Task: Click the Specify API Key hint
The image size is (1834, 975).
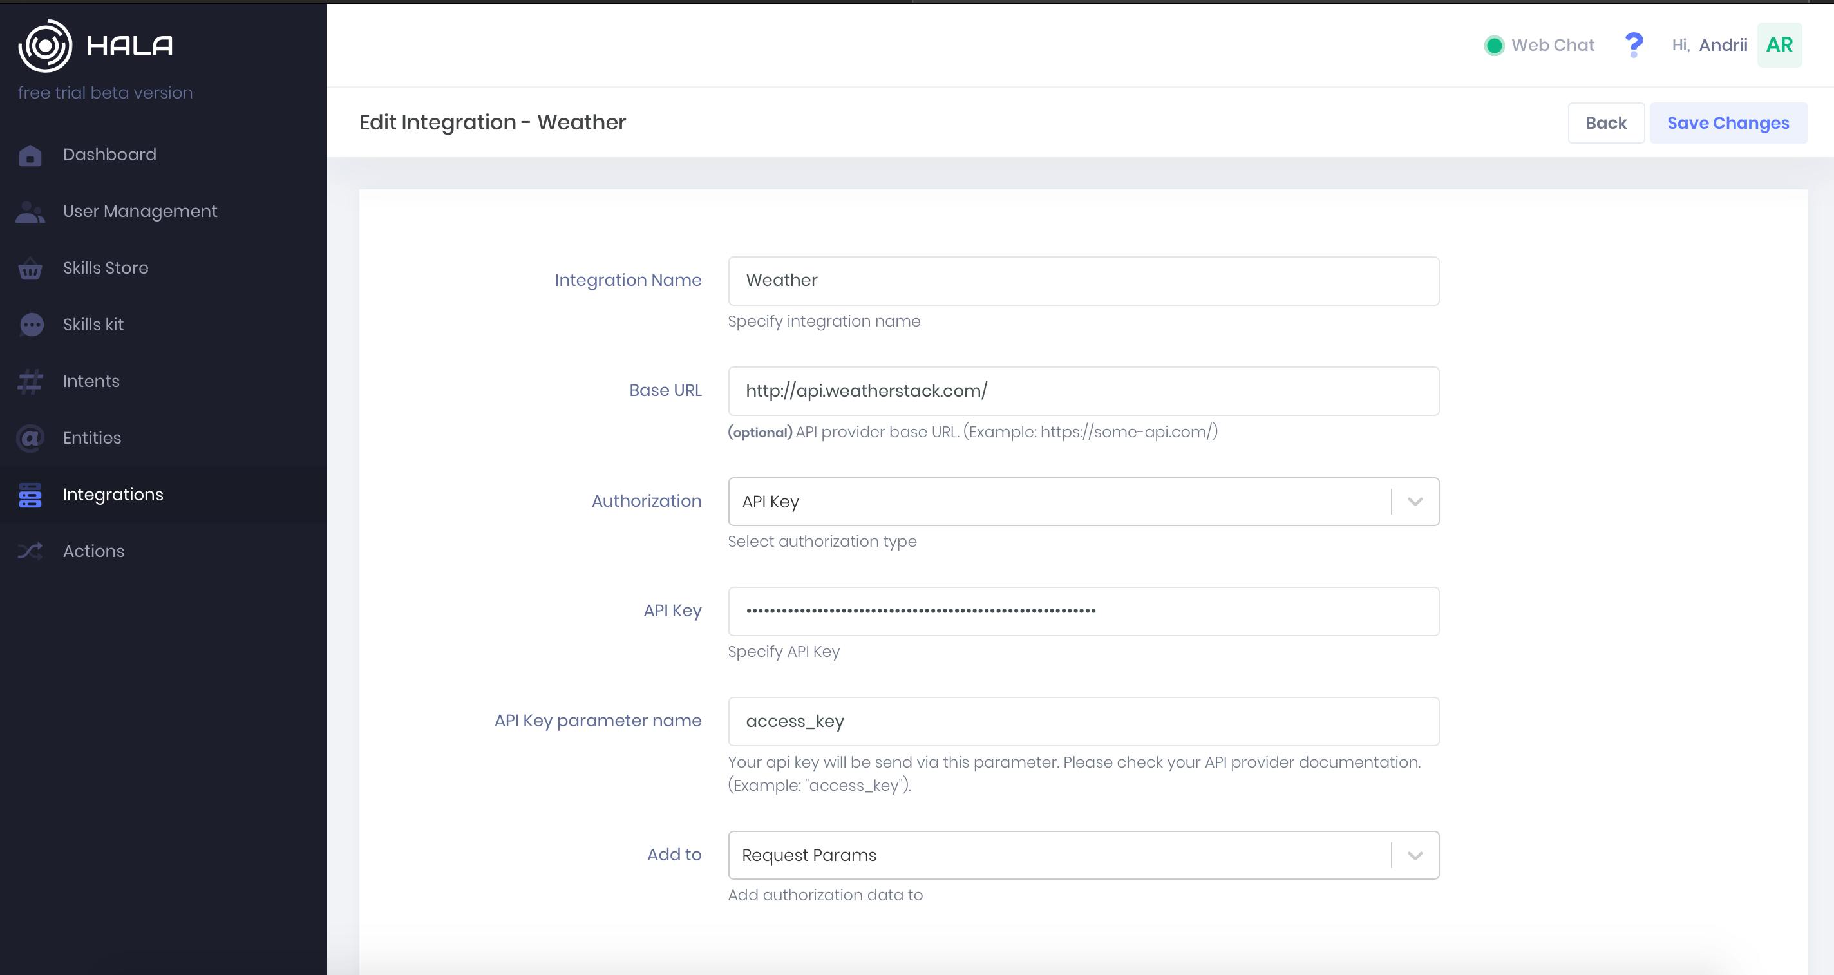Action: click(x=784, y=652)
